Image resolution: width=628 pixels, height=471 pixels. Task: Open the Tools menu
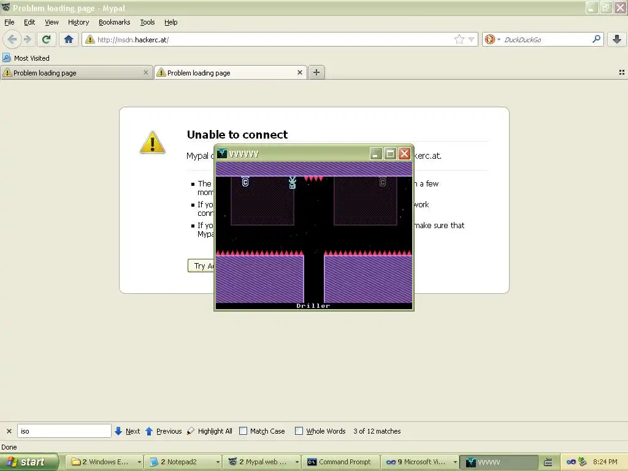pyautogui.click(x=147, y=22)
